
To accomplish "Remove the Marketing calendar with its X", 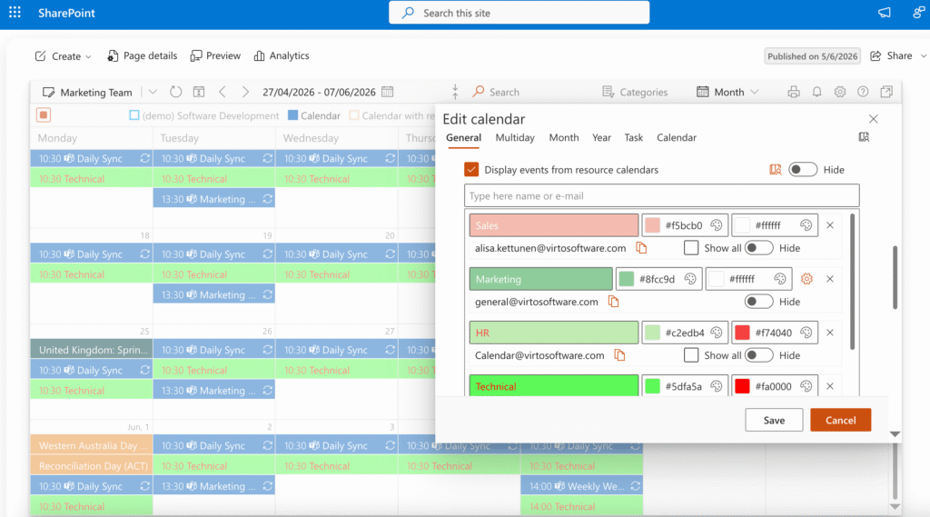I will tap(830, 279).
